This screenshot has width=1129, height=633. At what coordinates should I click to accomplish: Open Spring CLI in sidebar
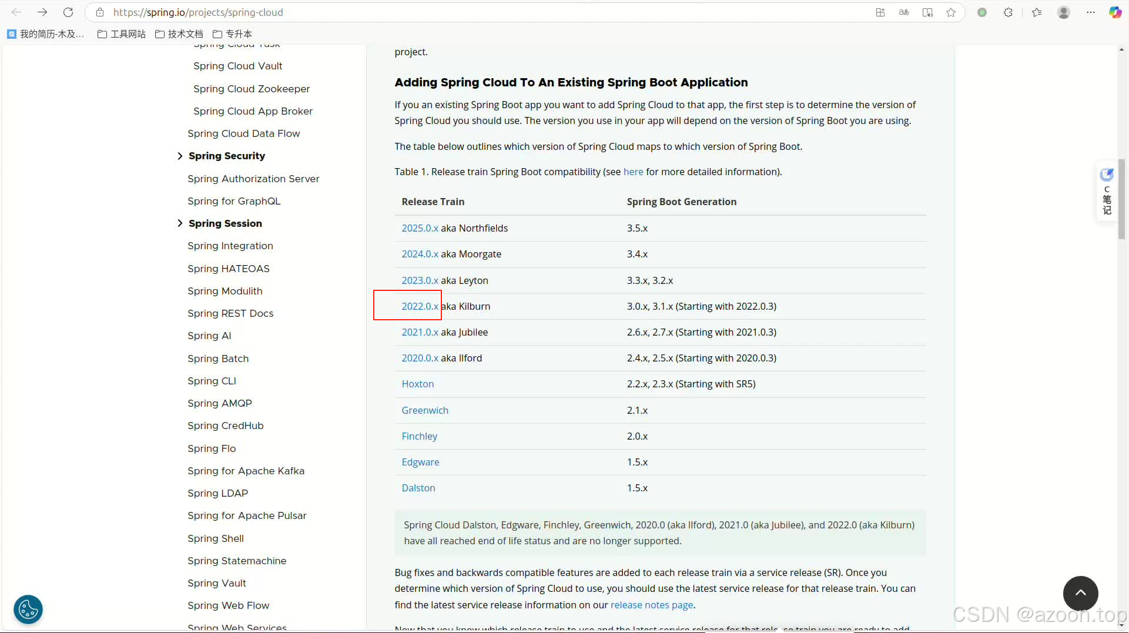coord(212,381)
